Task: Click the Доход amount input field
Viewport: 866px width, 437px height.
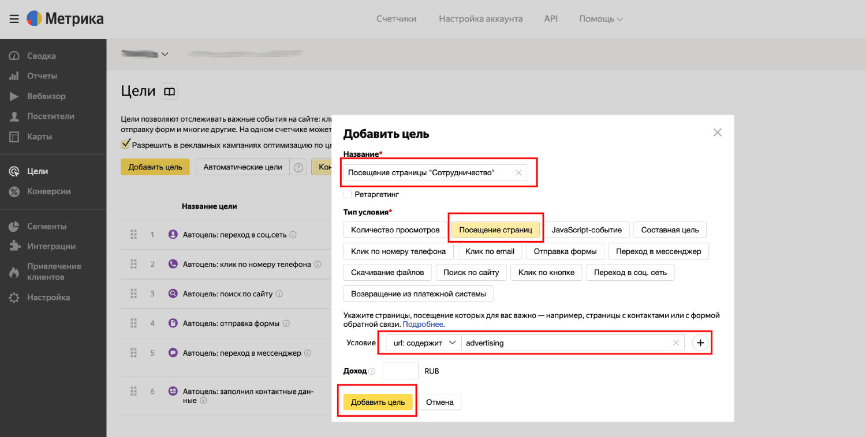Action: [400, 371]
